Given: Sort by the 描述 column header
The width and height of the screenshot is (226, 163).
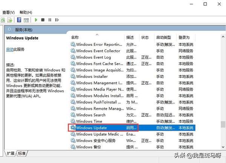Looking at the screenshot, I should click(x=130, y=38).
